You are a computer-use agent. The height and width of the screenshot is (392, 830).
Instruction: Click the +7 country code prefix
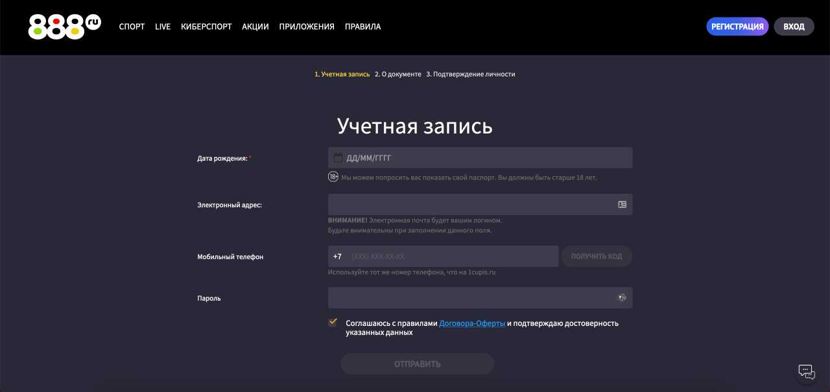(x=337, y=257)
